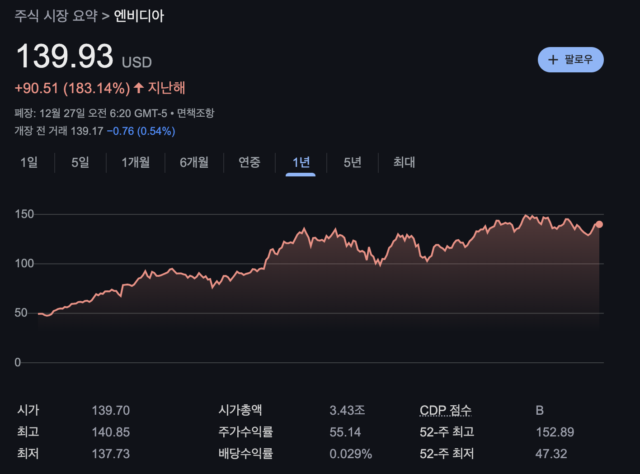Click the plus icon on the 팔로우 button
The width and height of the screenshot is (640, 474).
pos(553,59)
